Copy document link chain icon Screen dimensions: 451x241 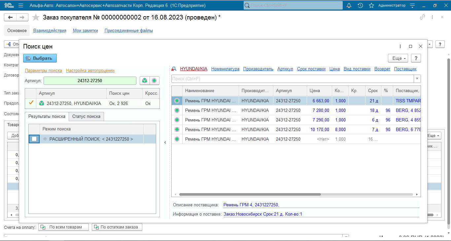pos(422,17)
